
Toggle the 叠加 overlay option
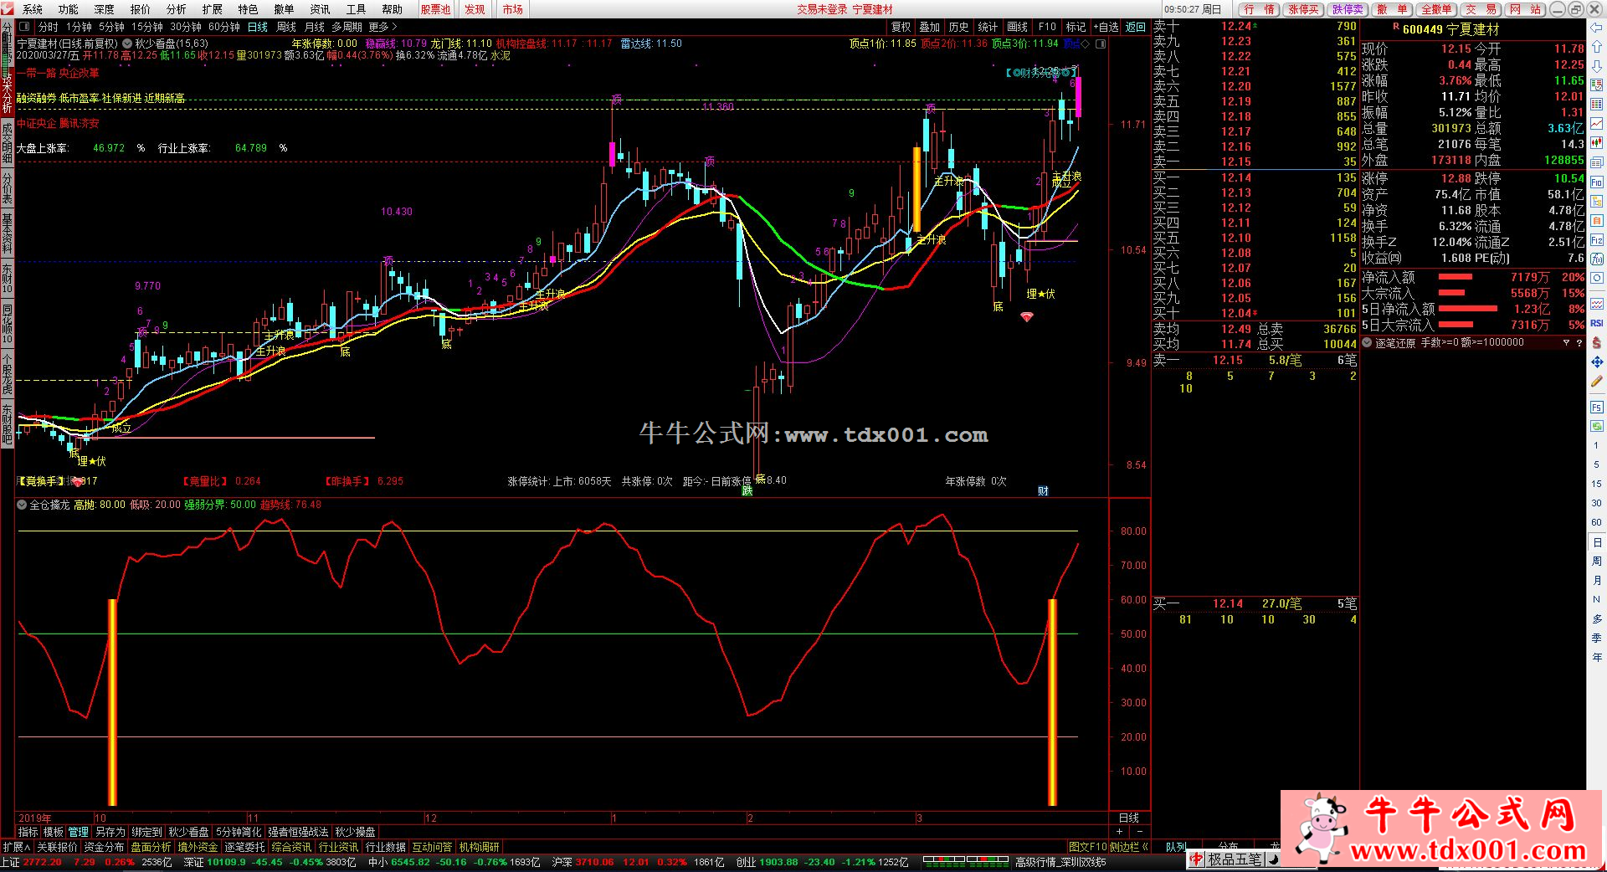[929, 27]
